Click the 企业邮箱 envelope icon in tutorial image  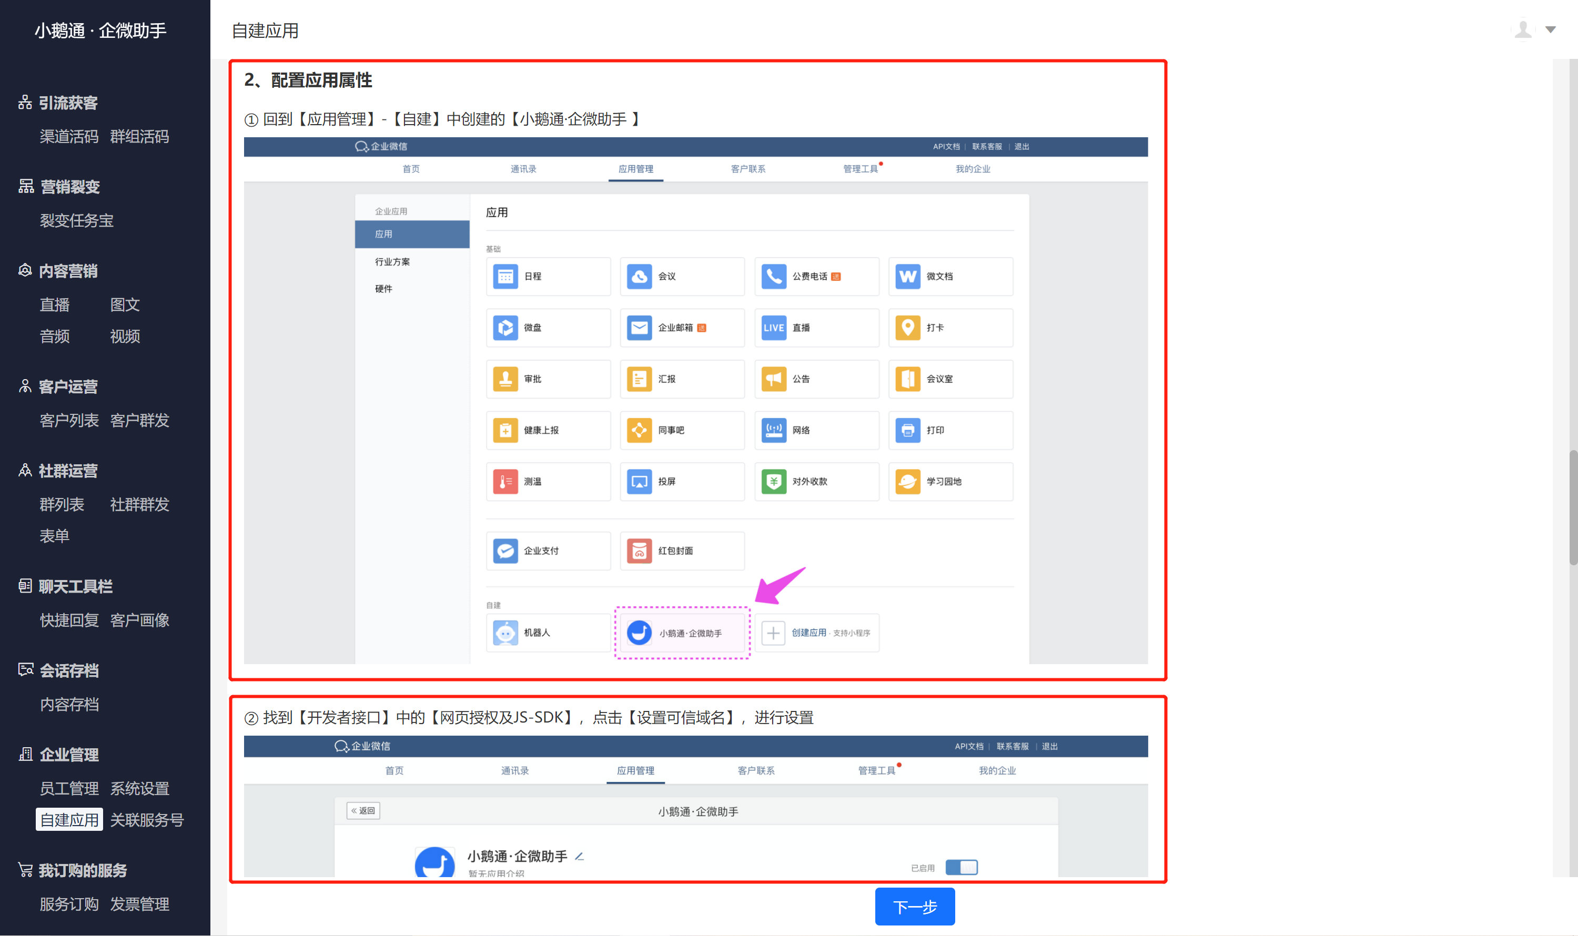[639, 328]
